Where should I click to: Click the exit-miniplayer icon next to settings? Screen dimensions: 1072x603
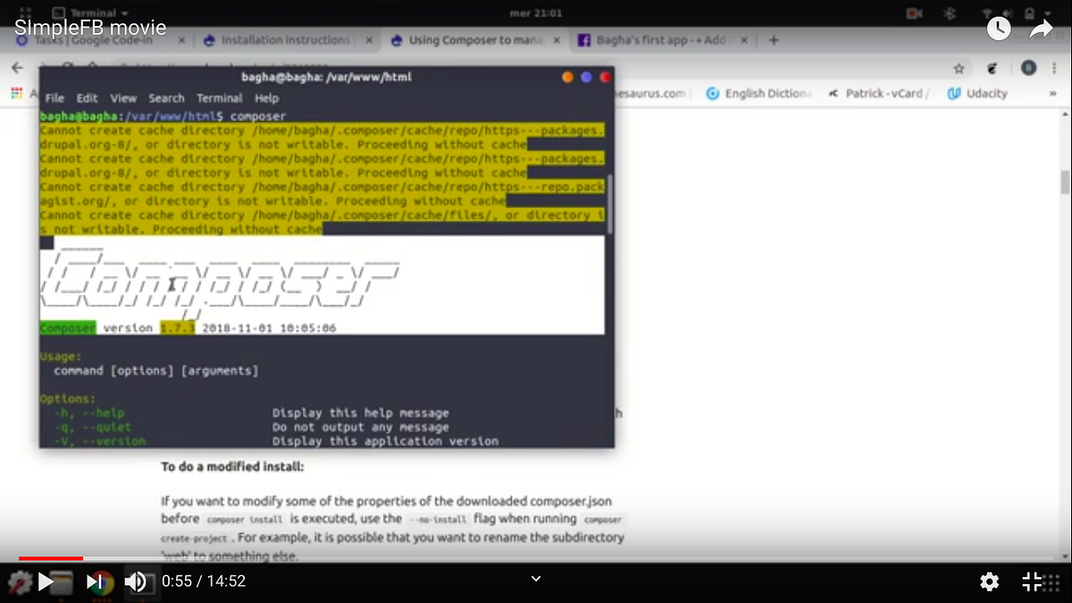(1032, 582)
